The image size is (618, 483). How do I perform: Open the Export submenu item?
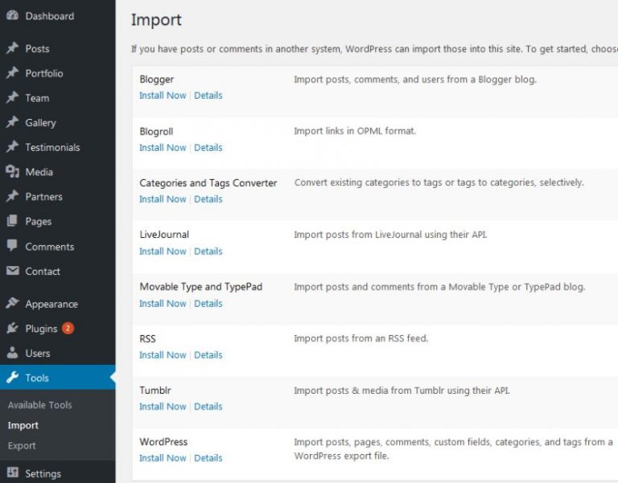(22, 445)
